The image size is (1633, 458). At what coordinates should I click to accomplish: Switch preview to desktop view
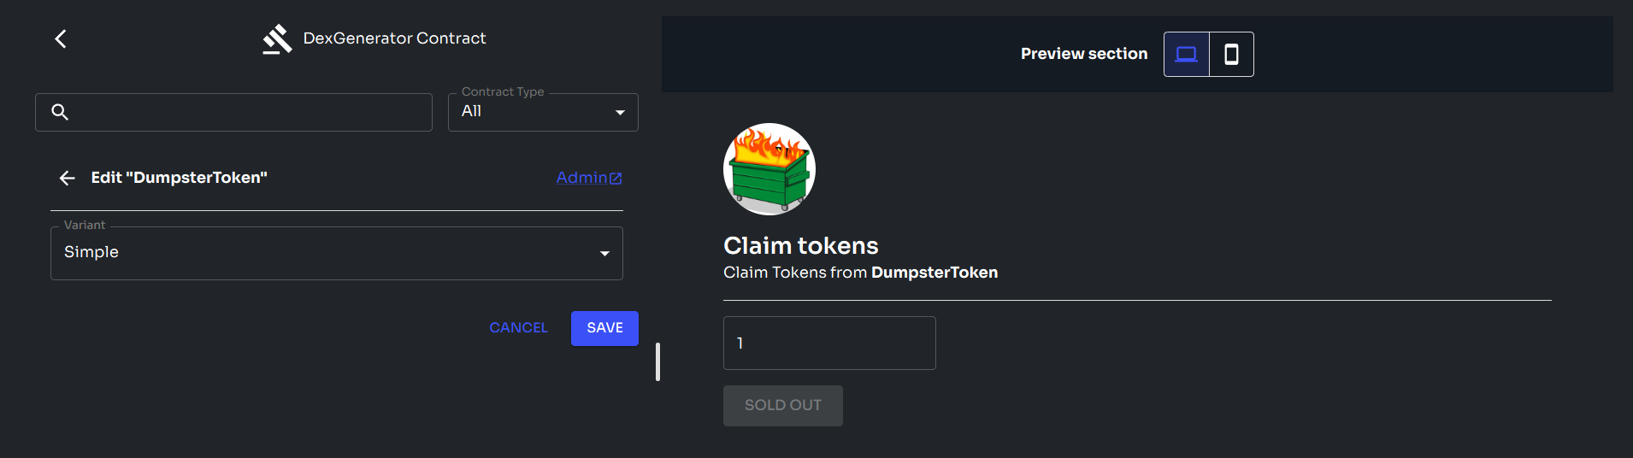(x=1186, y=55)
